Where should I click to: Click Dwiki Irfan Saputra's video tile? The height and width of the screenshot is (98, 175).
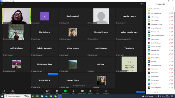[73, 32]
